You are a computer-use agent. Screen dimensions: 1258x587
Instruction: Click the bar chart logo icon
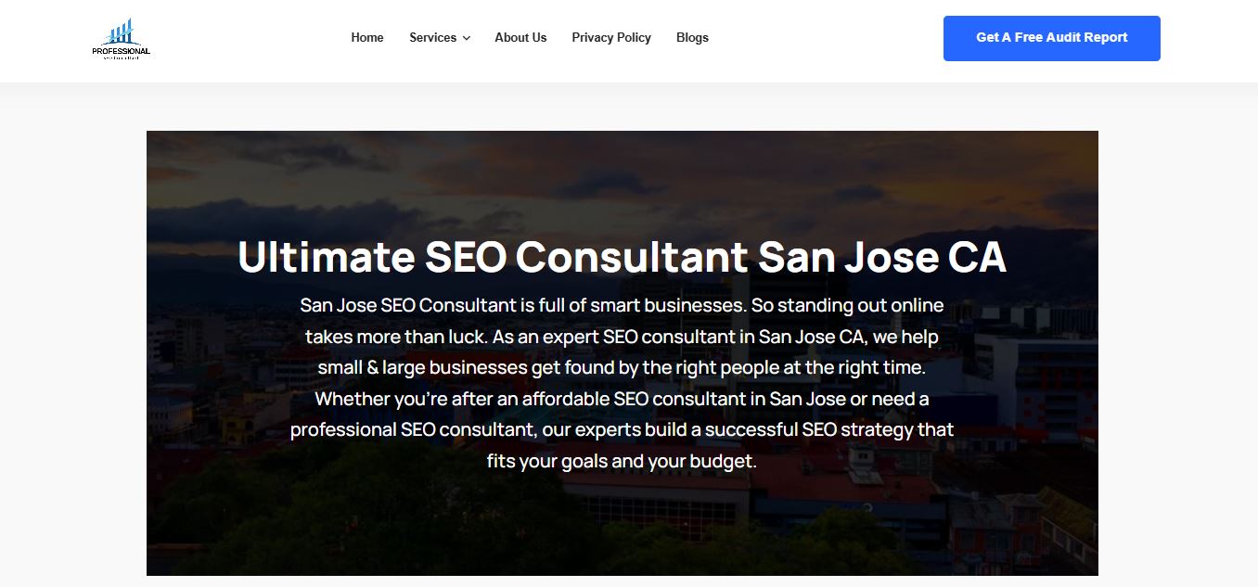tap(121, 32)
